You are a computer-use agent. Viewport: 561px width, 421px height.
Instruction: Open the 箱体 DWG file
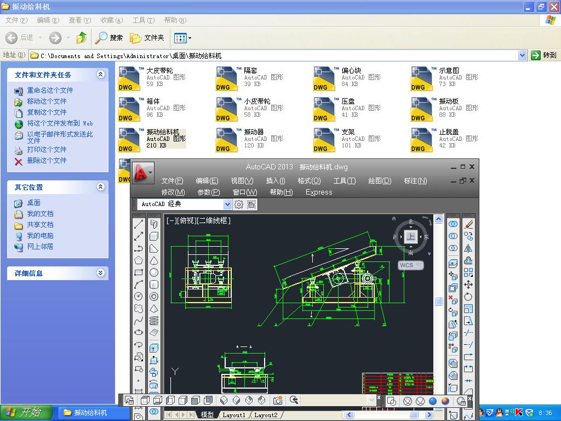[x=130, y=109]
